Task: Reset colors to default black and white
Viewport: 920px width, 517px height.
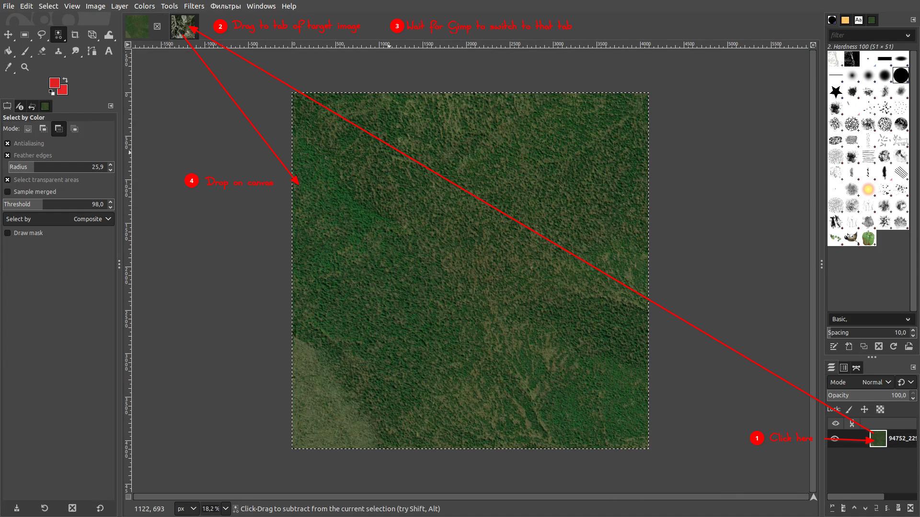Action: [x=51, y=92]
